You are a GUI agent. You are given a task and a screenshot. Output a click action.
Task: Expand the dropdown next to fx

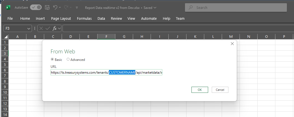59,29
